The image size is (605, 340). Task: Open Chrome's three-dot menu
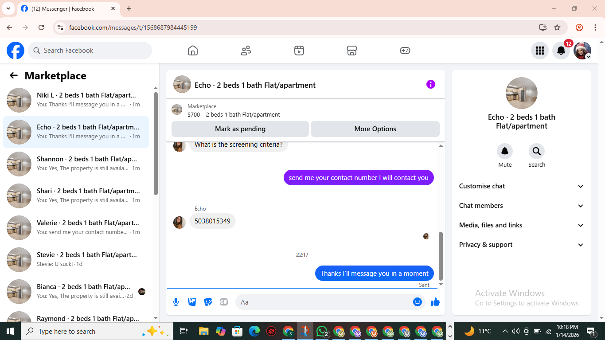coord(595,27)
